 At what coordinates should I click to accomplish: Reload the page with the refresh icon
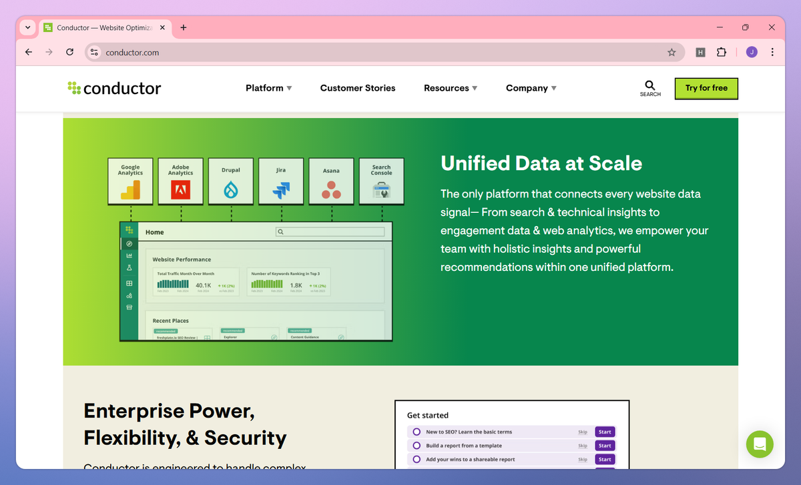coord(69,52)
